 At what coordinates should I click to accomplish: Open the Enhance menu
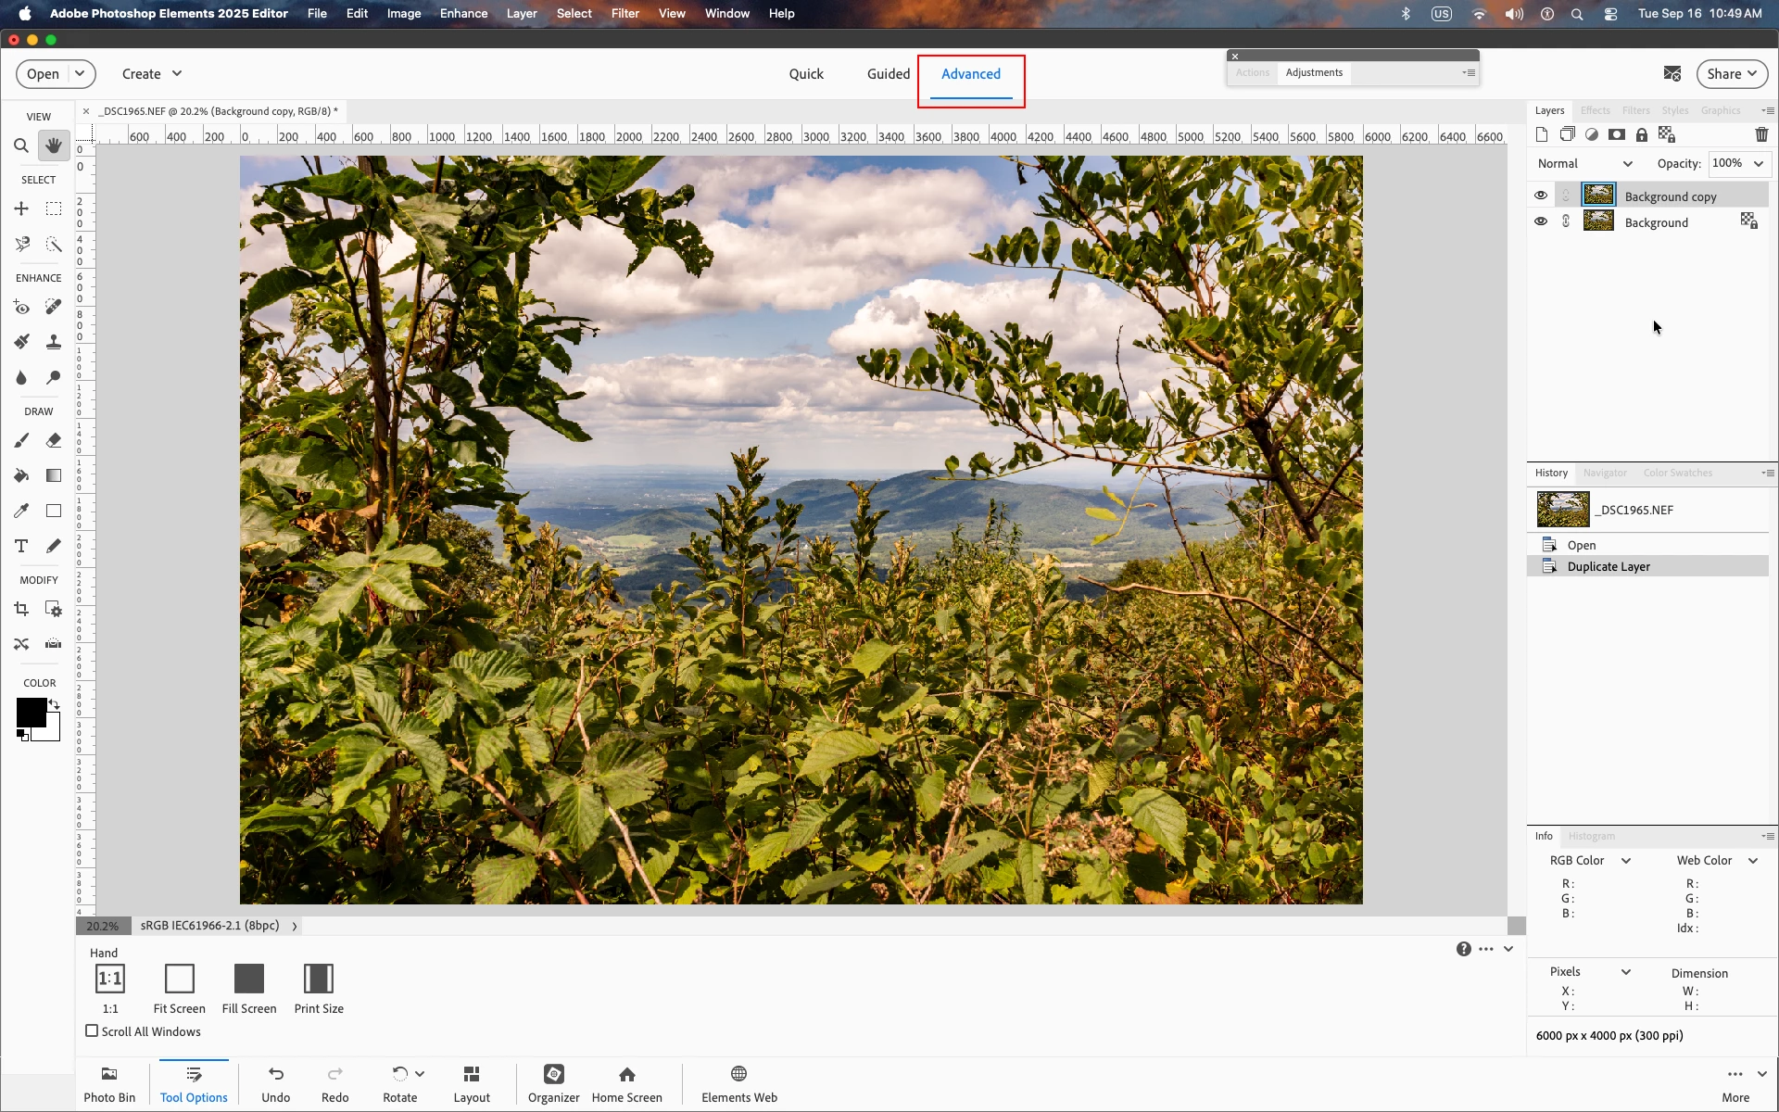pyautogui.click(x=463, y=13)
